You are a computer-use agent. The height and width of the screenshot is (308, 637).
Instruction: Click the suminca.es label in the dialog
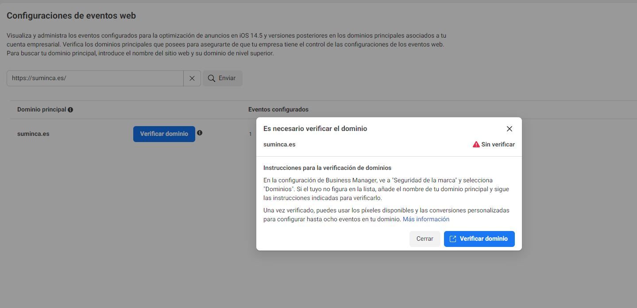tap(279, 144)
